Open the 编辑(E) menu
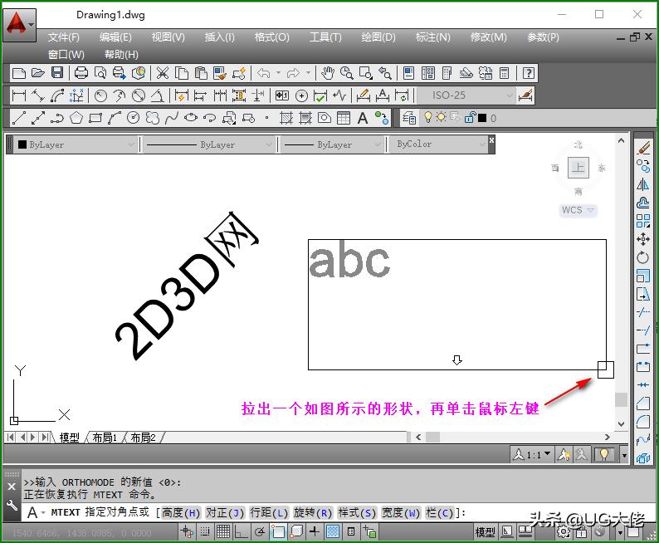Image resolution: width=659 pixels, height=543 pixels. click(x=115, y=37)
